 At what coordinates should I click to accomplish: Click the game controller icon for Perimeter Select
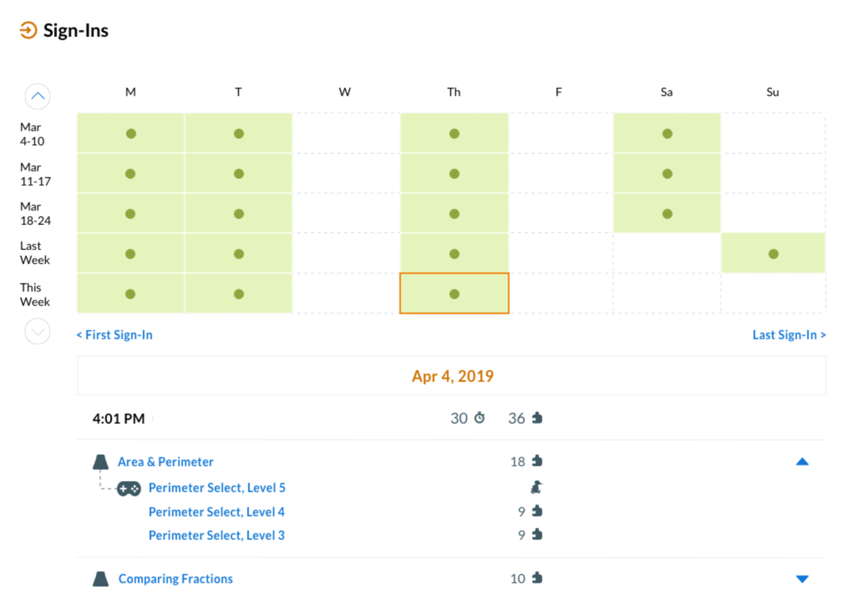(129, 489)
